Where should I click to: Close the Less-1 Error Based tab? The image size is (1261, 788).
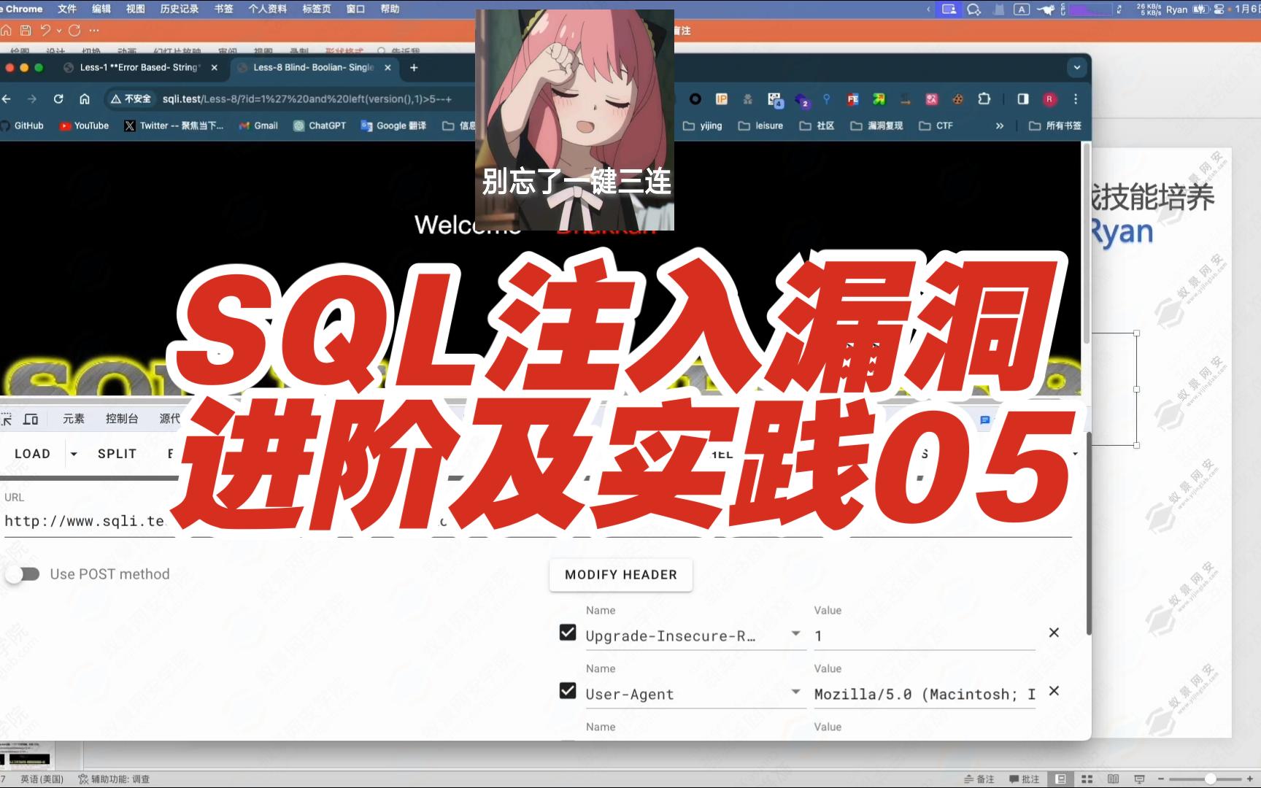(214, 68)
